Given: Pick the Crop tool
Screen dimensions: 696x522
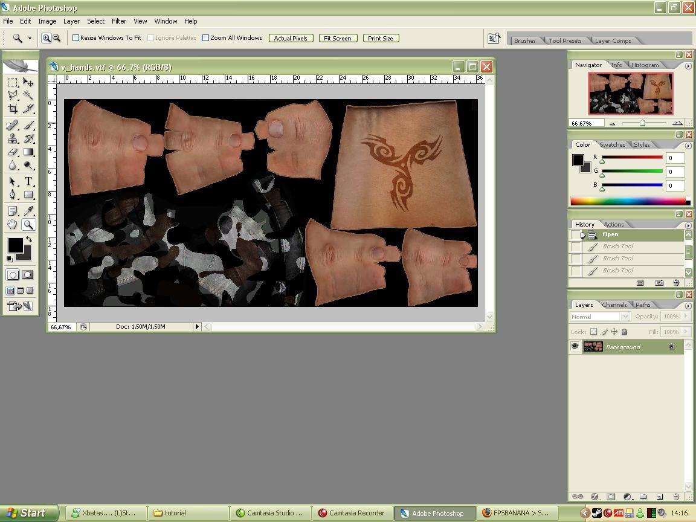Looking at the screenshot, I should 12,109.
